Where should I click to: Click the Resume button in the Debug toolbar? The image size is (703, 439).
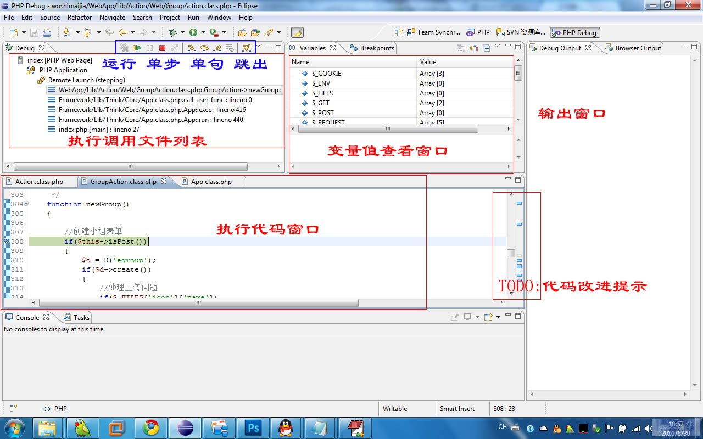(x=137, y=48)
